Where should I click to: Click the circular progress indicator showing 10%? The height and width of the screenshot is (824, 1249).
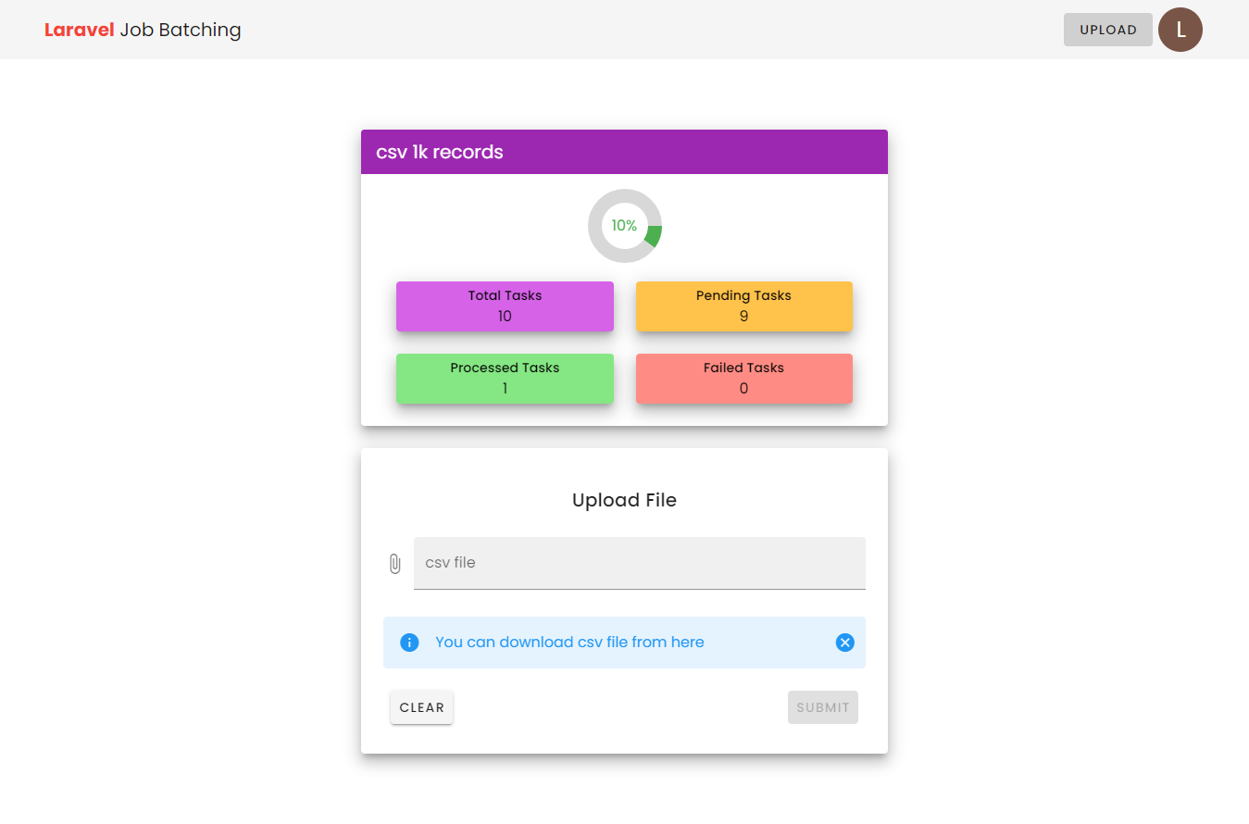[x=624, y=225]
